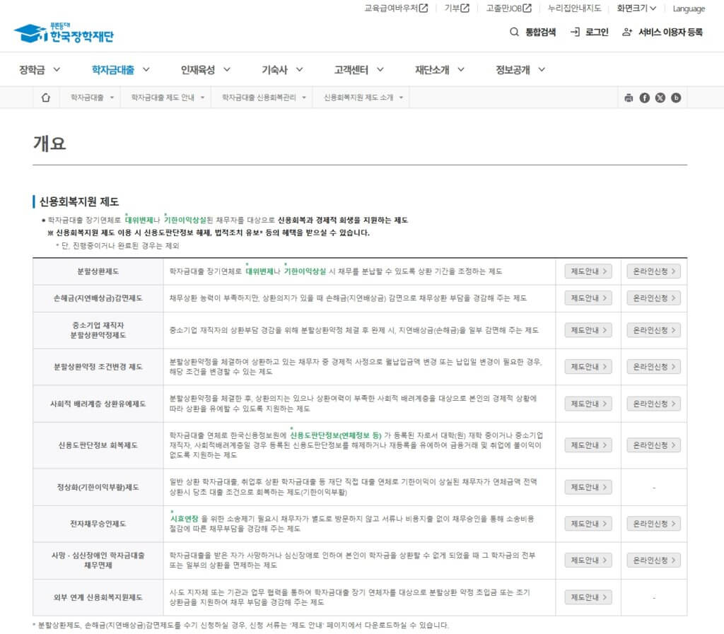Image resolution: width=724 pixels, height=634 pixels.
Task: Click the 로그인 login icon
Action: click(576, 32)
